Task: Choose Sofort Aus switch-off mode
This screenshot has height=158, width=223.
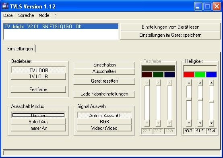Action: [38, 122]
